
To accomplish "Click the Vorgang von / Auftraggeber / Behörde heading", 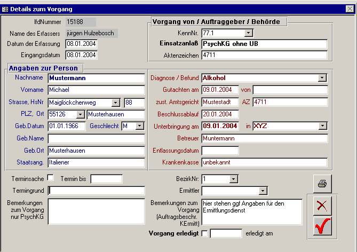I will pyautogui.click(x=216, y=22).
